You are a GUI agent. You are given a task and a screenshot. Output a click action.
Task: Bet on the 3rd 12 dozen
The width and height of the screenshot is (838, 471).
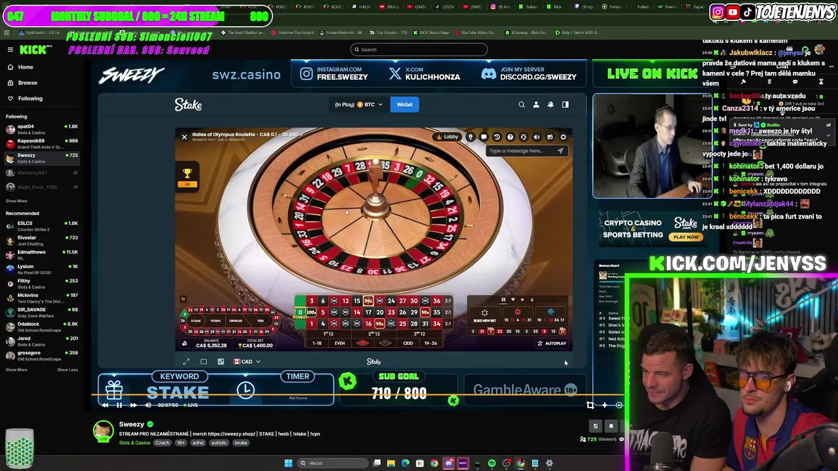419,334
